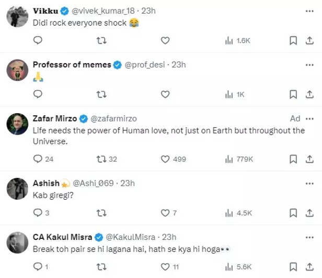The height and width of the screenshot is (278, 322).
Task: Open more options on Ashish's tweet
Action: point(309,183)
